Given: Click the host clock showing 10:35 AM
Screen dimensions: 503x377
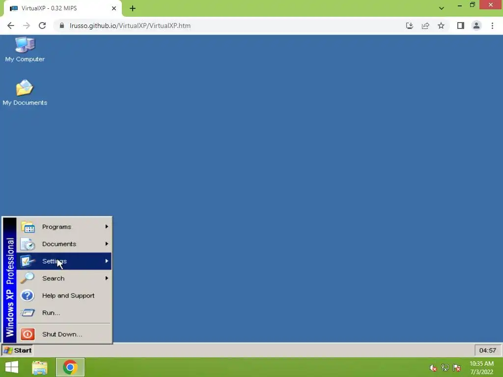Looking at the screenshot, I should pos(482,368).
